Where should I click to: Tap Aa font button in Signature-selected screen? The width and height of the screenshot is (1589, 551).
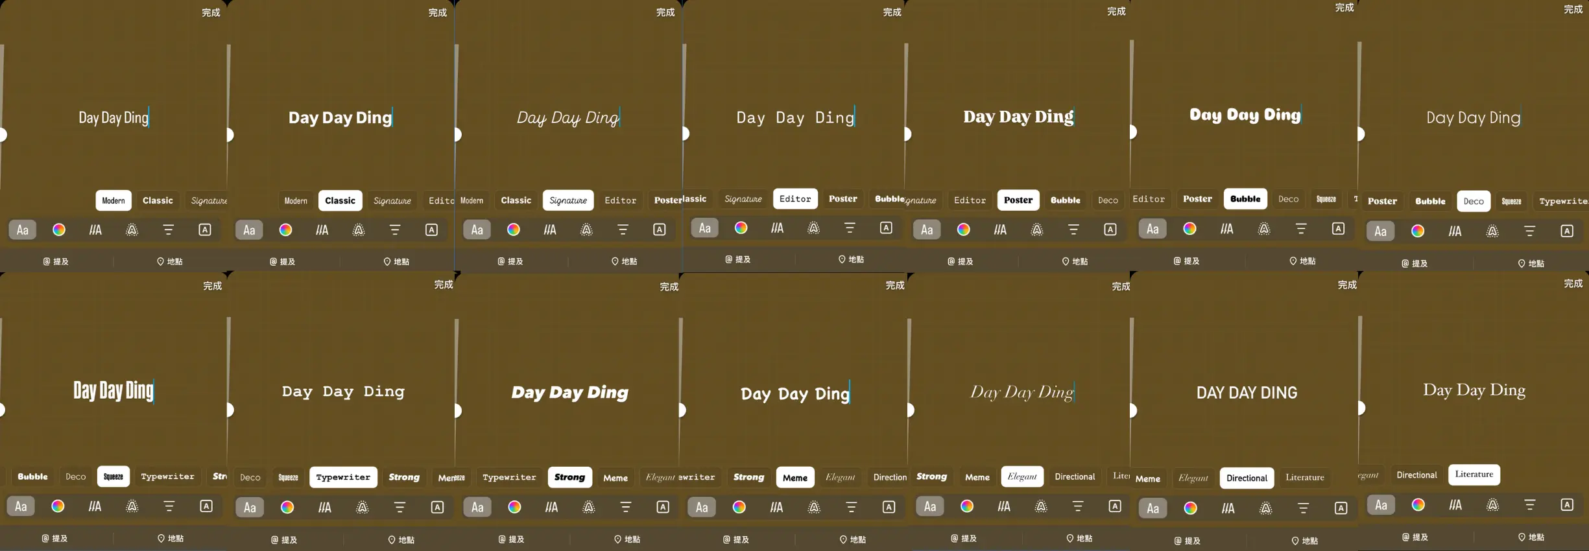[x=477, y=229]
